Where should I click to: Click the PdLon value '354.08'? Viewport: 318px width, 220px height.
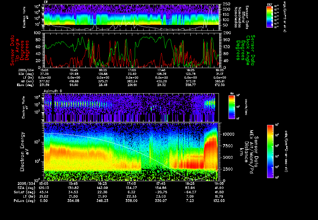pyautogui.click(x=73, y=200)
